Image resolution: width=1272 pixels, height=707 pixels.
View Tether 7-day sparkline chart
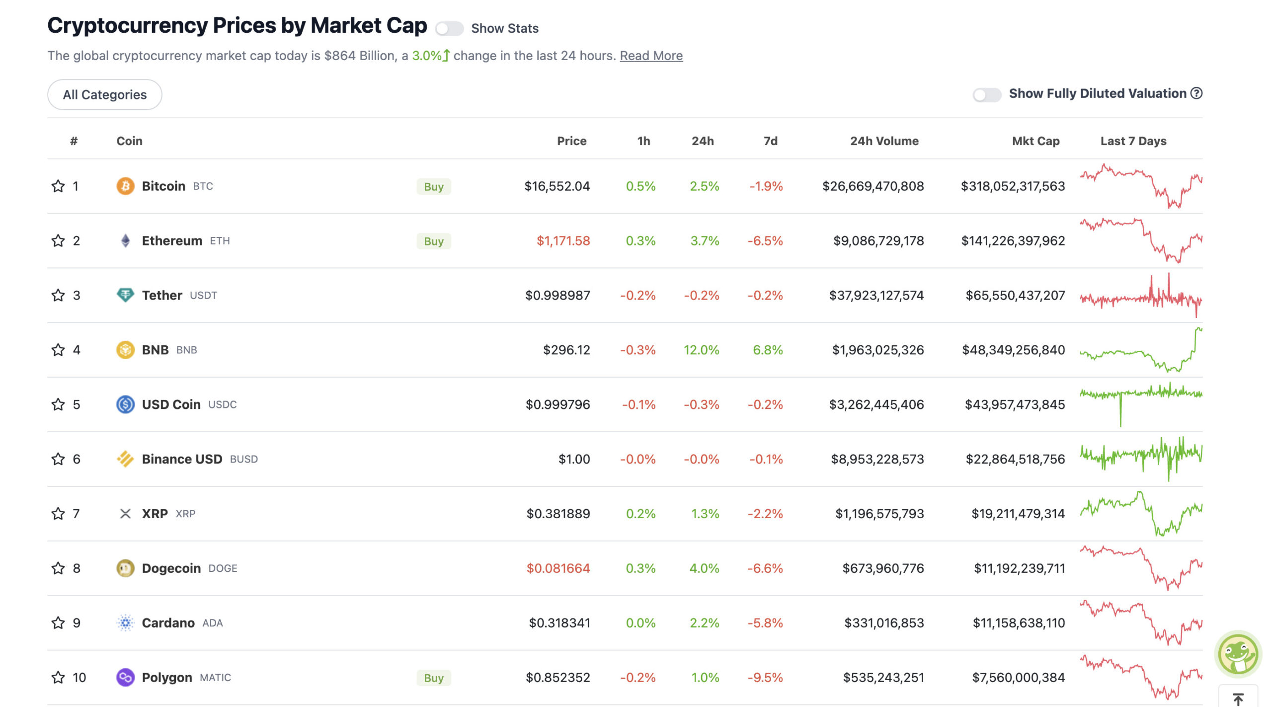tap(1141, 296)
